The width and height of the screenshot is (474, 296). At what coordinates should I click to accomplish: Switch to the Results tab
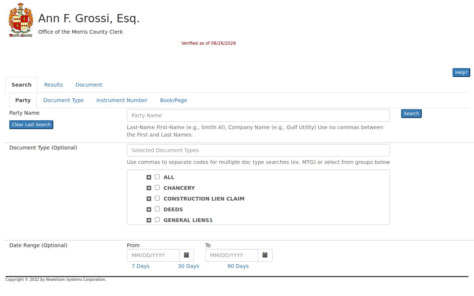point(53,85)
